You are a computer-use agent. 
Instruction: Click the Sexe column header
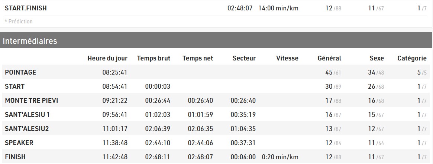[377, 58]
